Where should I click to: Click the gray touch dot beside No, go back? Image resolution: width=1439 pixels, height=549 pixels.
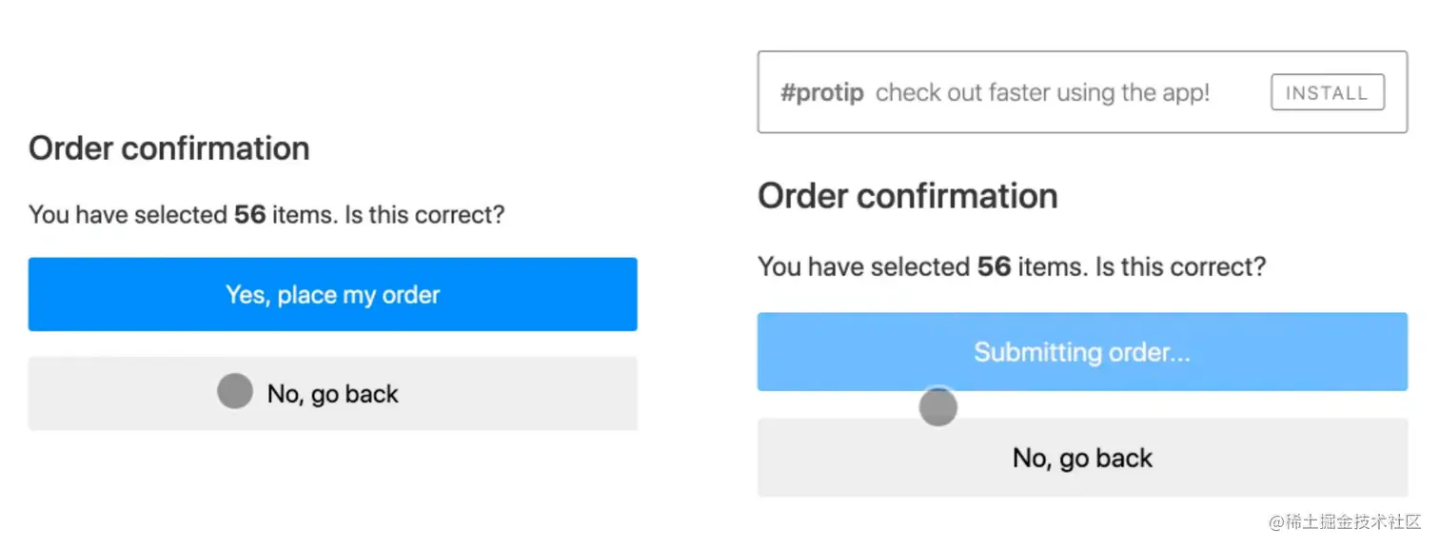(x=235, y=391)
